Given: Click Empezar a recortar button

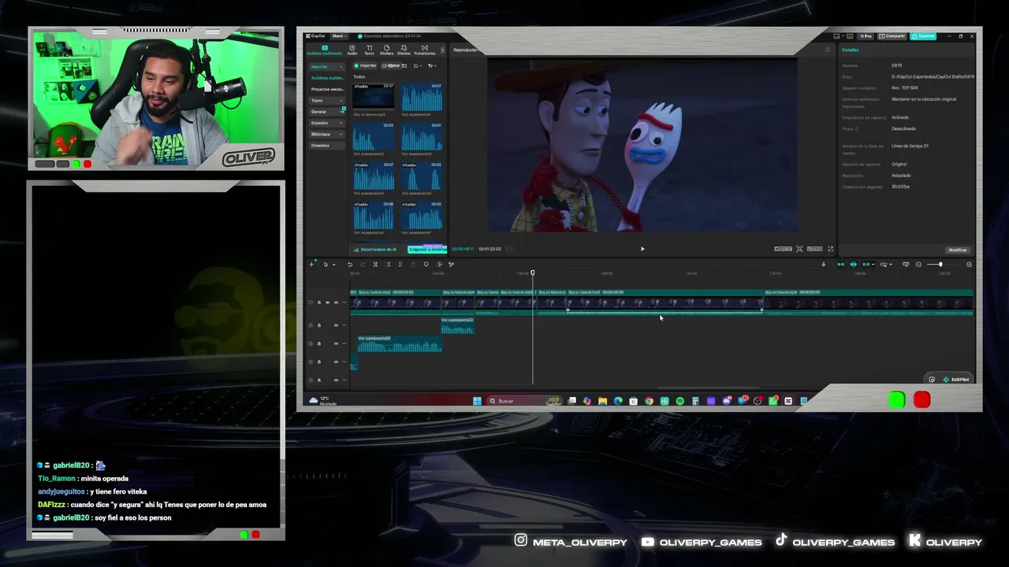Looking at the screenshot, I should (427, 250).
